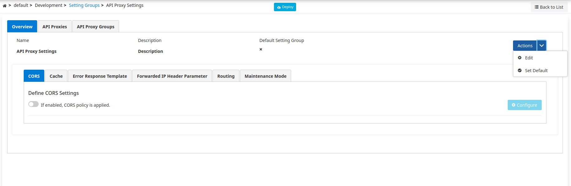Click the gear icon on Configure button

click(x=514, y=105)
